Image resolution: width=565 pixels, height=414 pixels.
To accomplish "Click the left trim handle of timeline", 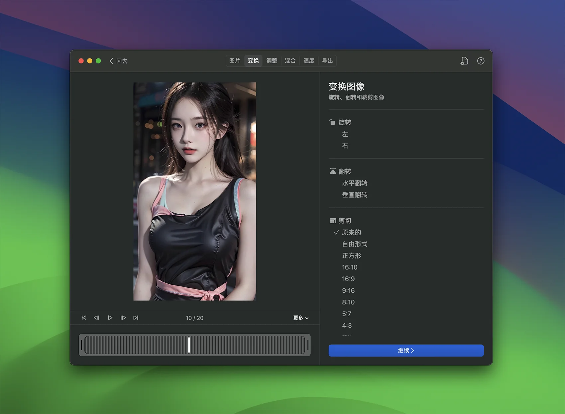I will 81,345.
